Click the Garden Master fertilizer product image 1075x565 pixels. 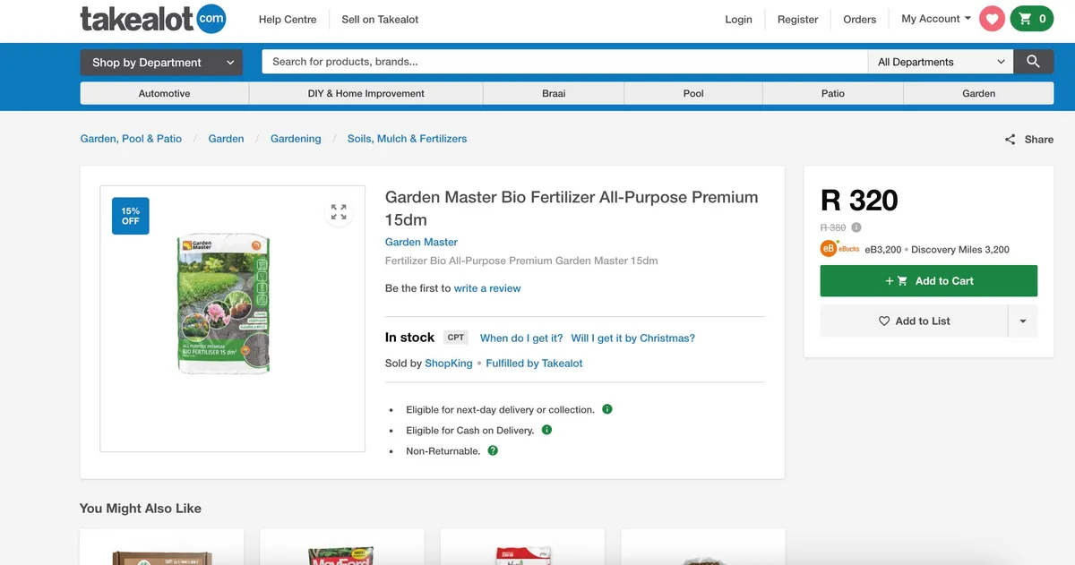[x=223, y=304]
